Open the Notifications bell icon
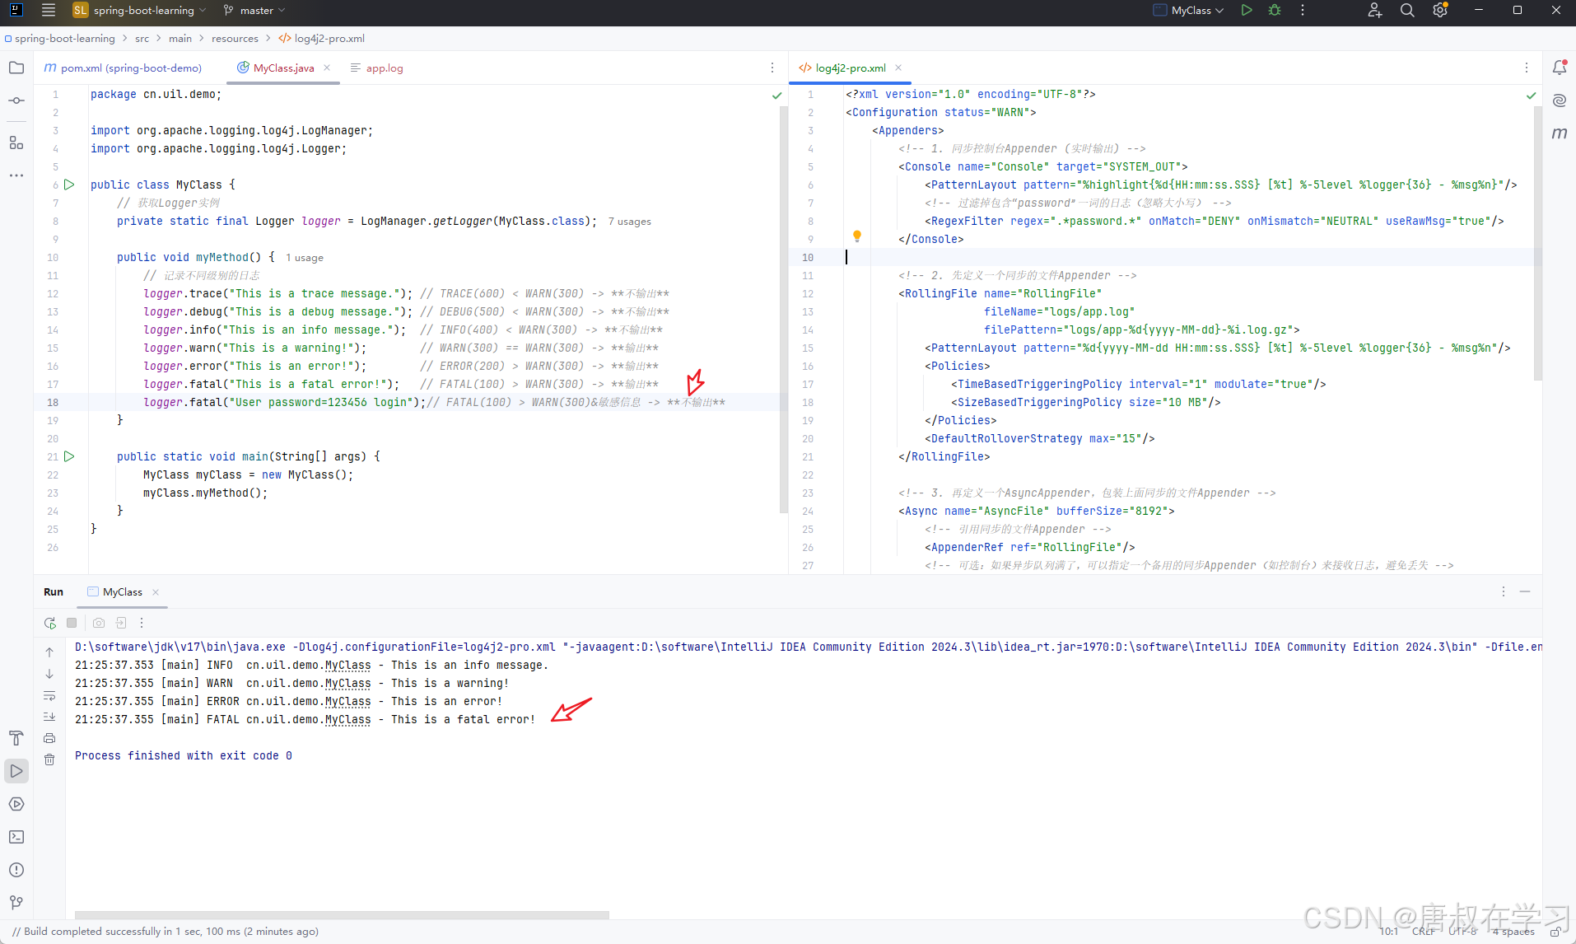The width and height of the screenshot is (1576, 944). [x=1560, y=68]
